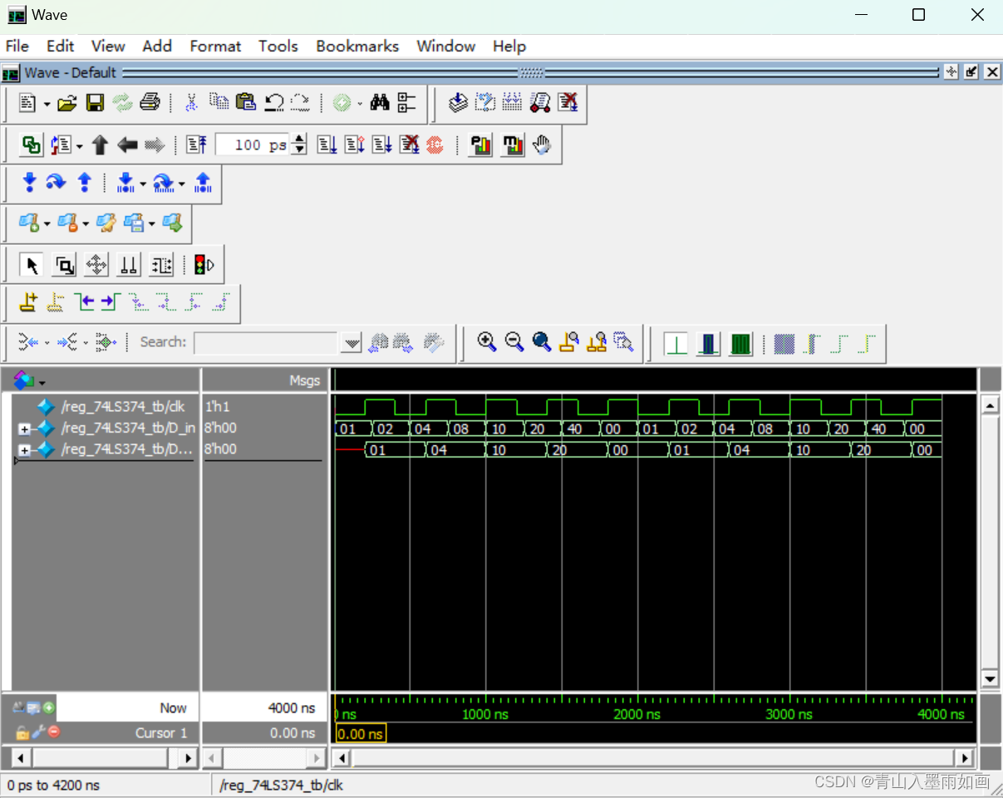
Task: Open the Search history dropdown arrow
Action: 352,342
